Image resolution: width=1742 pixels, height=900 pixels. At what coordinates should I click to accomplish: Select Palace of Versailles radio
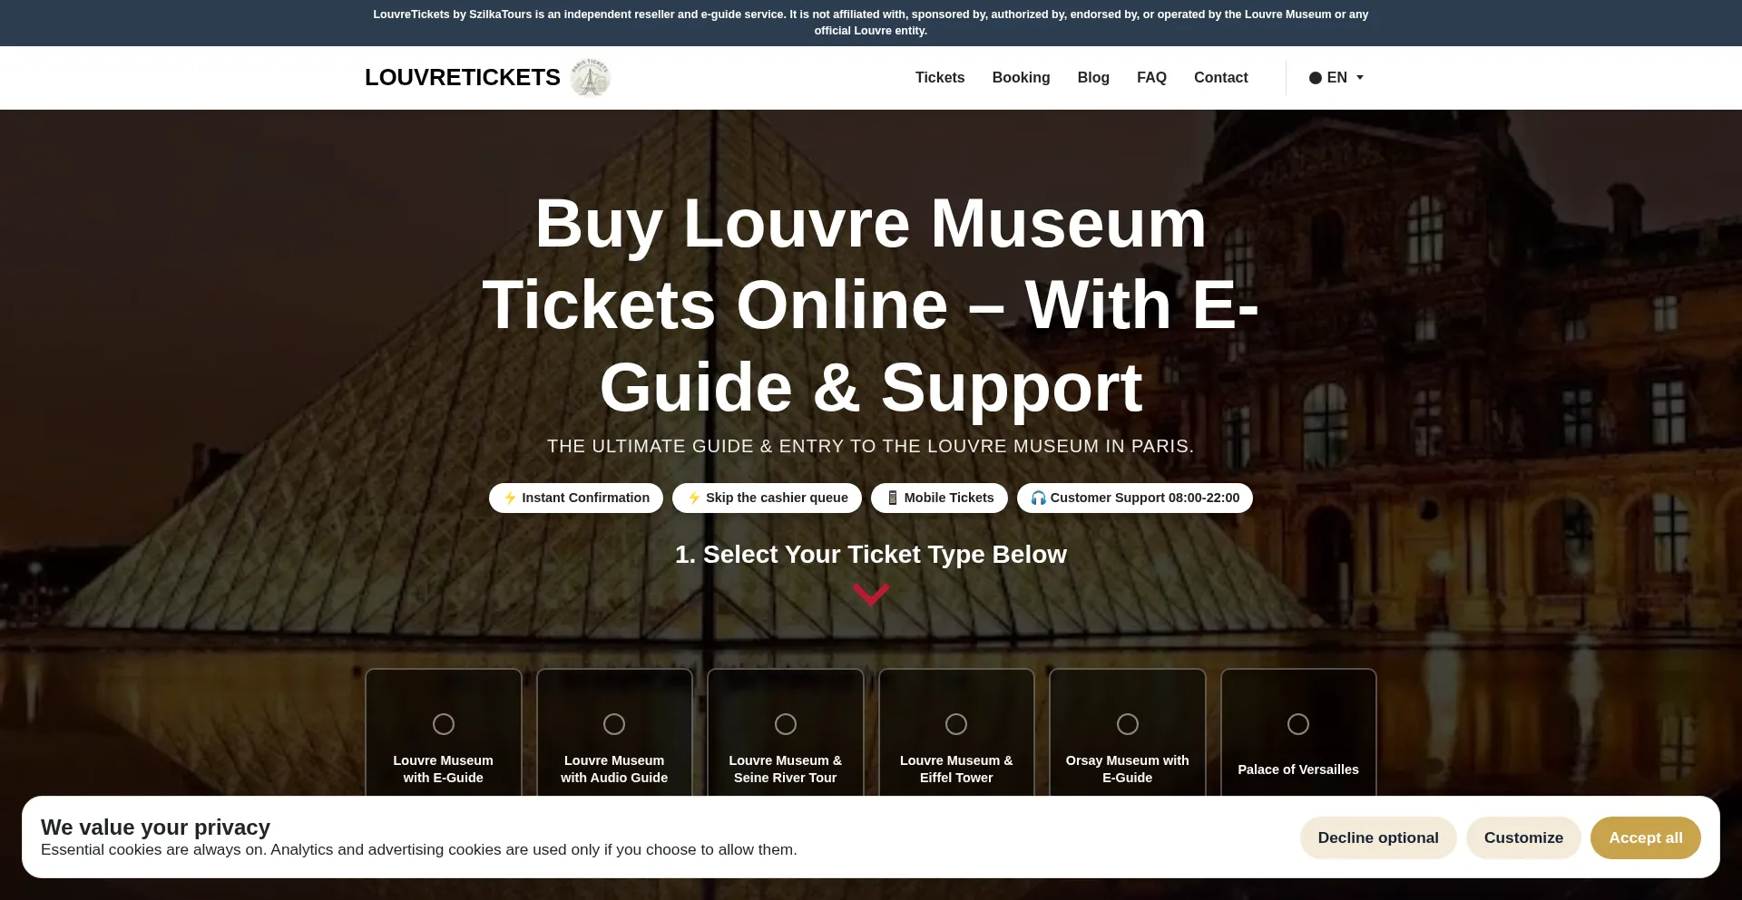point(1298,724)
